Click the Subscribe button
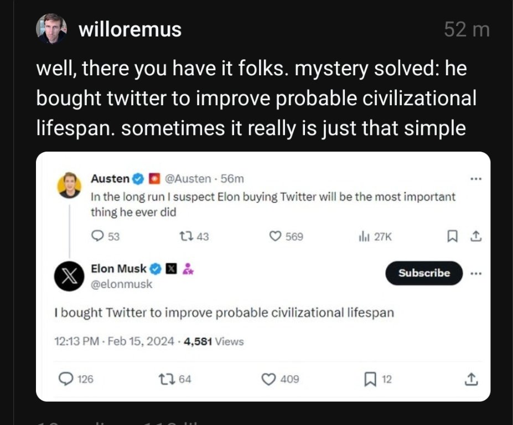 point(424,273)
